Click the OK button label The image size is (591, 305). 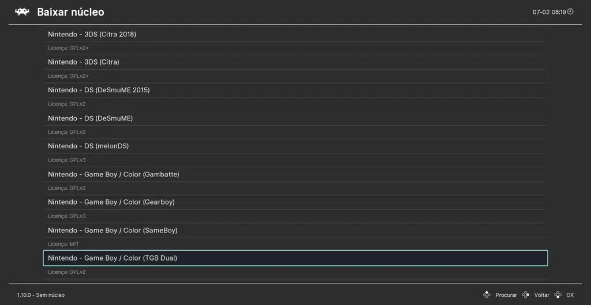(570, 295)
